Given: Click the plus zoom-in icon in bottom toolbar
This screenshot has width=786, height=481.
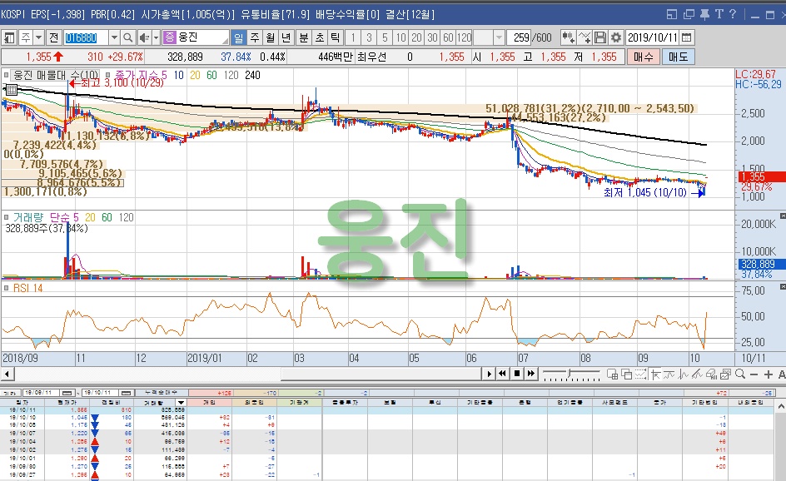Looking at the screenshot, I should [x=768, y=374].
